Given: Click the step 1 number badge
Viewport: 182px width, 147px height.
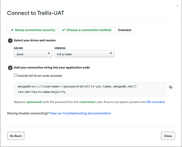Looking at the screenshot, I should click(x=10, y=41).
